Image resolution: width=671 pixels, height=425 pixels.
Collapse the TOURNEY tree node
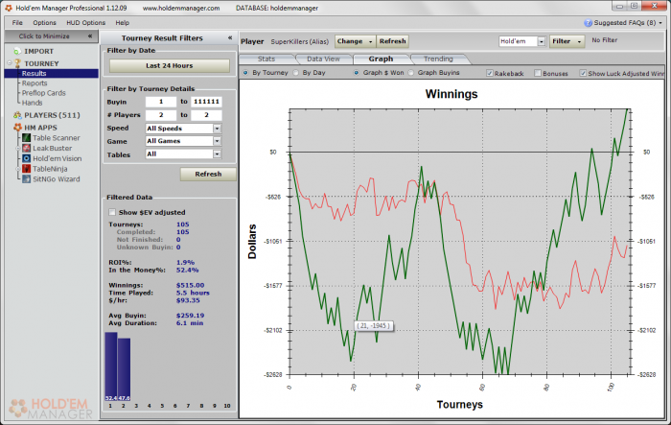click(x=10, y=63)
